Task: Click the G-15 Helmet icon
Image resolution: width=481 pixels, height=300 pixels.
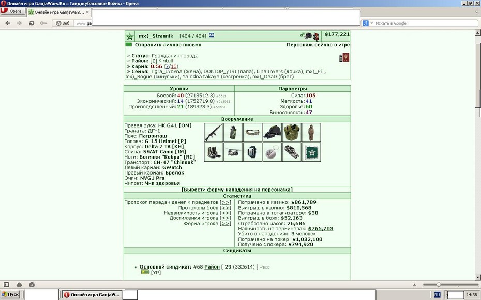Action: [x=272, y=133]
